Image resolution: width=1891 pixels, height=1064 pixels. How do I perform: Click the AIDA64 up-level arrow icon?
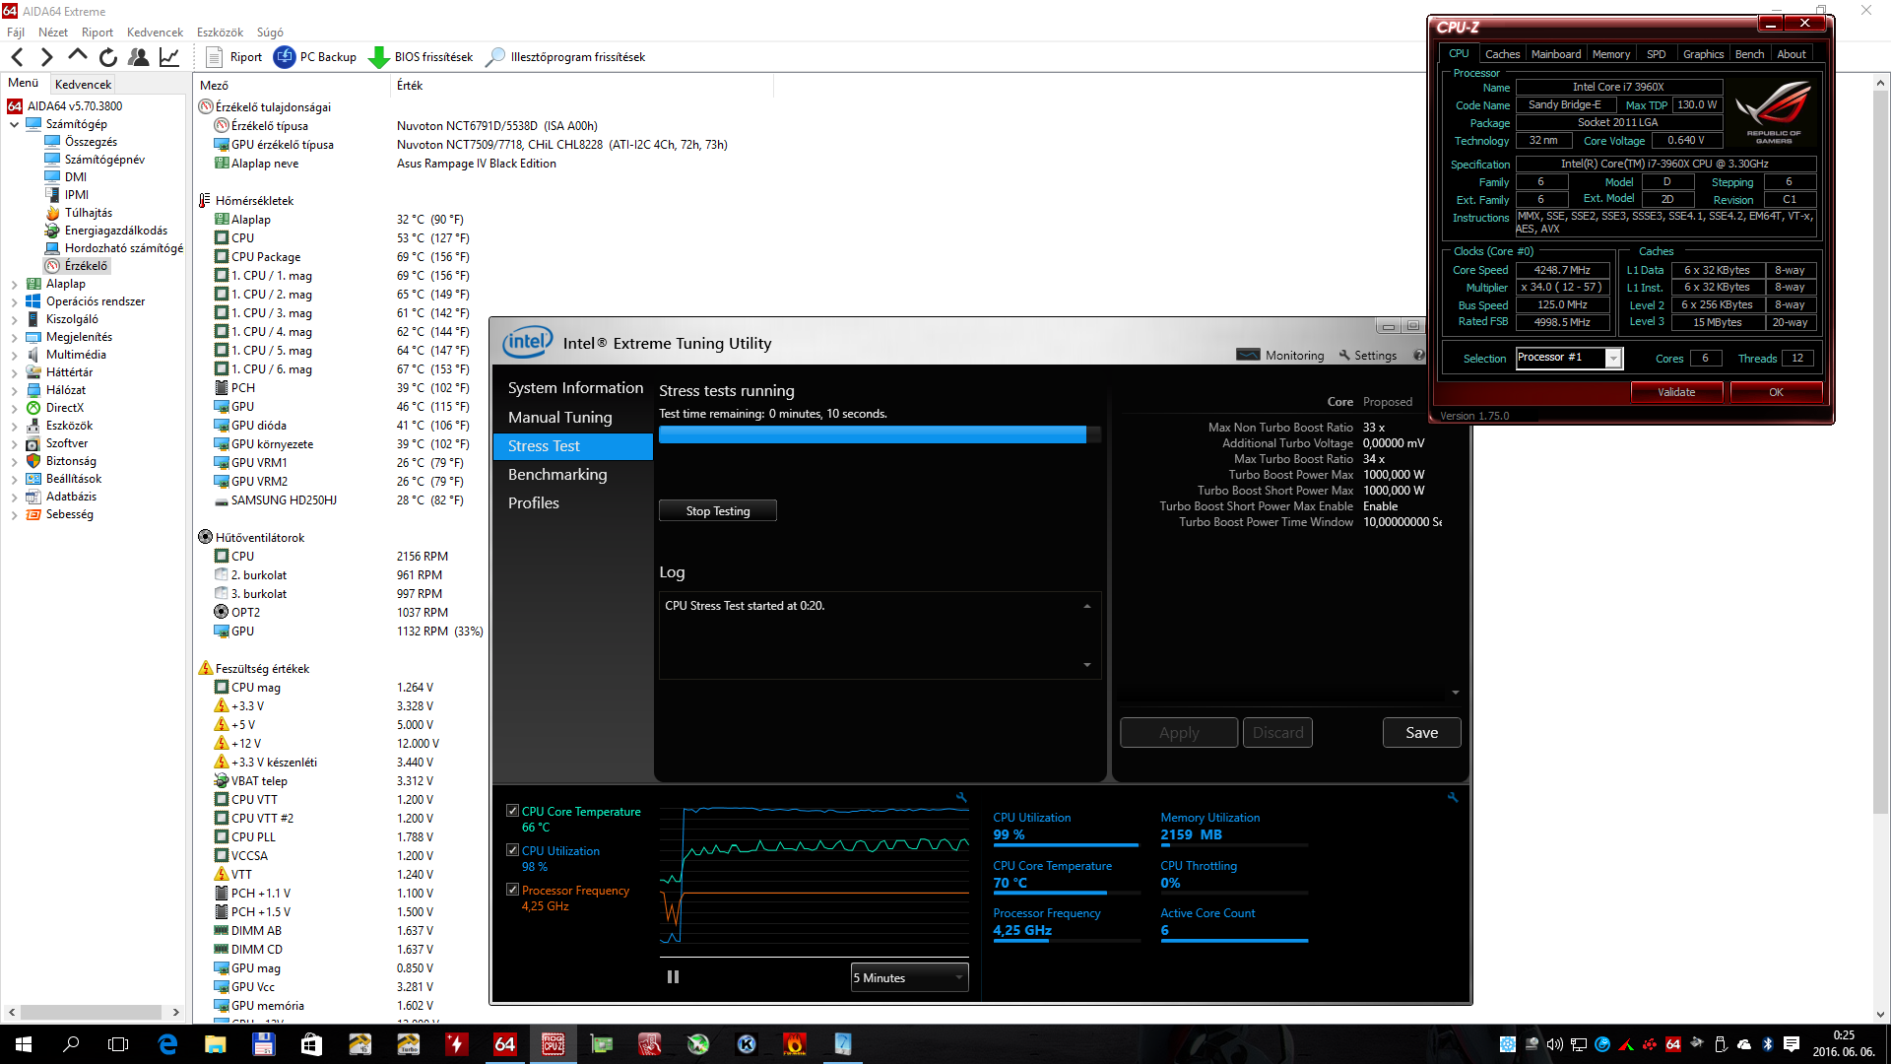pyautogui.click(x=78, y=56)
